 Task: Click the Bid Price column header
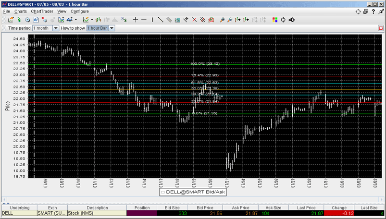[205, 207]
